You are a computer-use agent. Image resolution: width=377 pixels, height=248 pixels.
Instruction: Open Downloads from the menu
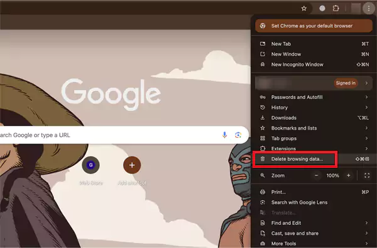(314, 118)
